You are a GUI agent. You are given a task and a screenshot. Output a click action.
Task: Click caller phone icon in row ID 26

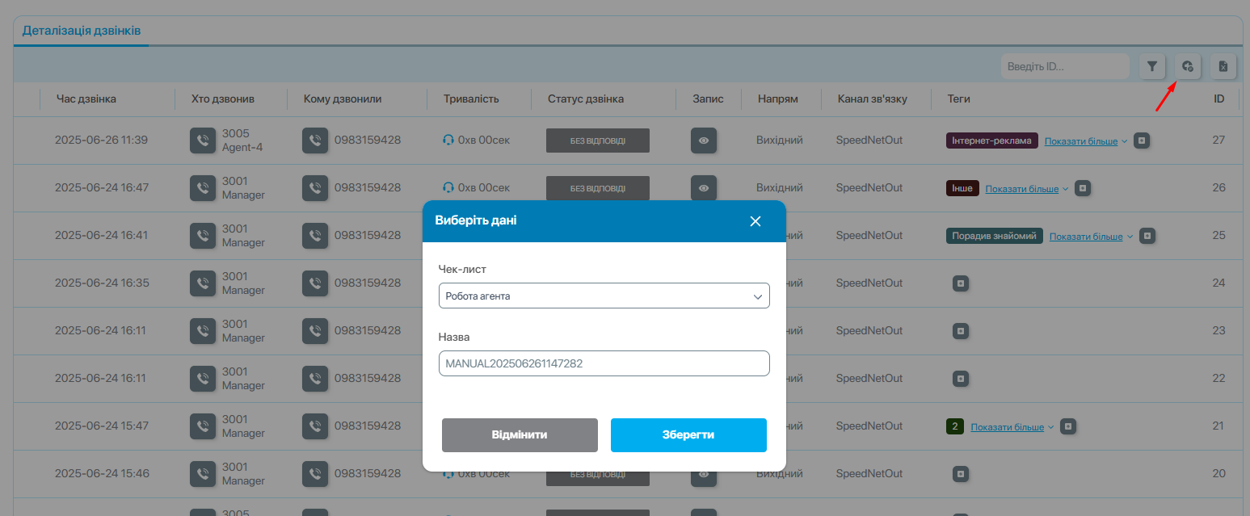tap(203, 188)
